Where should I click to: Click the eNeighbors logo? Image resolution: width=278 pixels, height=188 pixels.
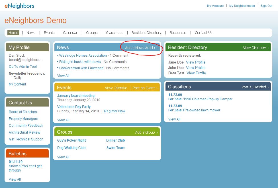(x=19, y=6)
